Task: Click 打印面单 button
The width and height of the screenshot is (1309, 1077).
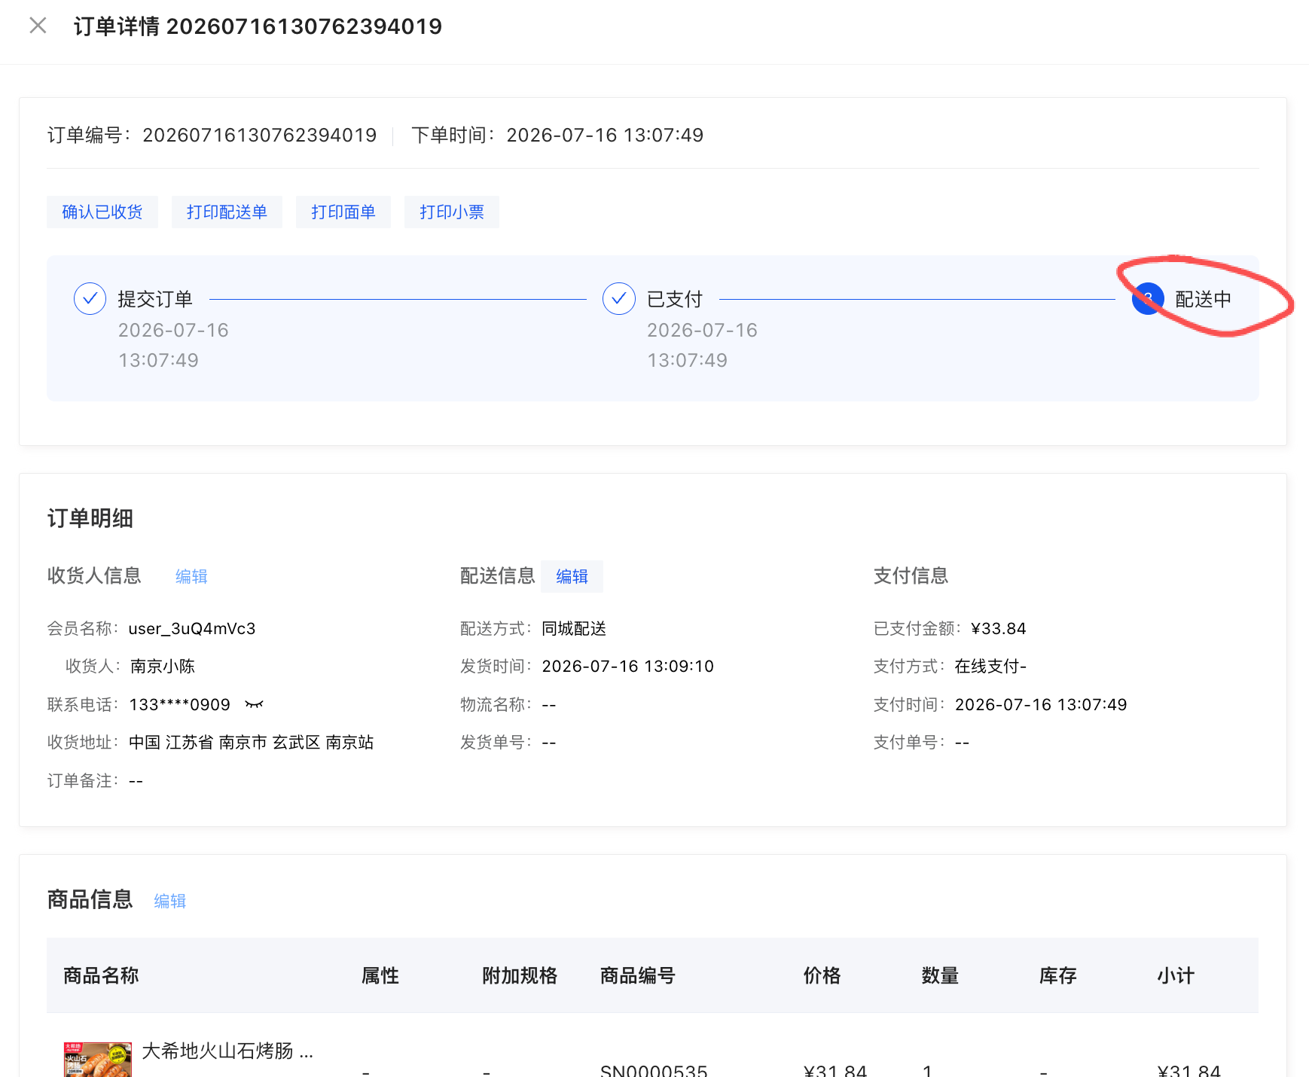Action: (343, 212)
